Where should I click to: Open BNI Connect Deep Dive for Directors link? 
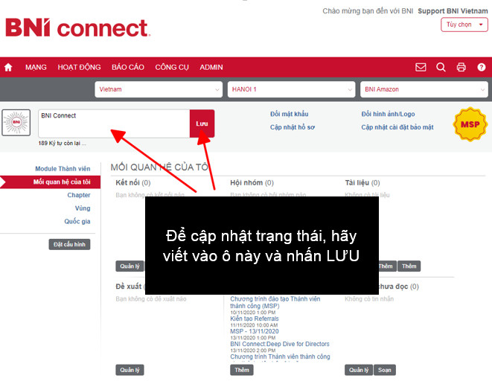point(280,344)
